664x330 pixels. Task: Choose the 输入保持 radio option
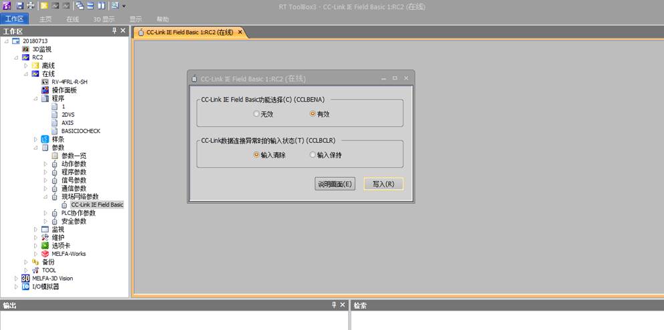(313, 155)
